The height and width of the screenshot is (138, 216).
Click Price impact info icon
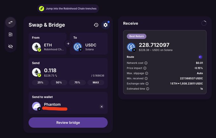[x=145, y=68]
